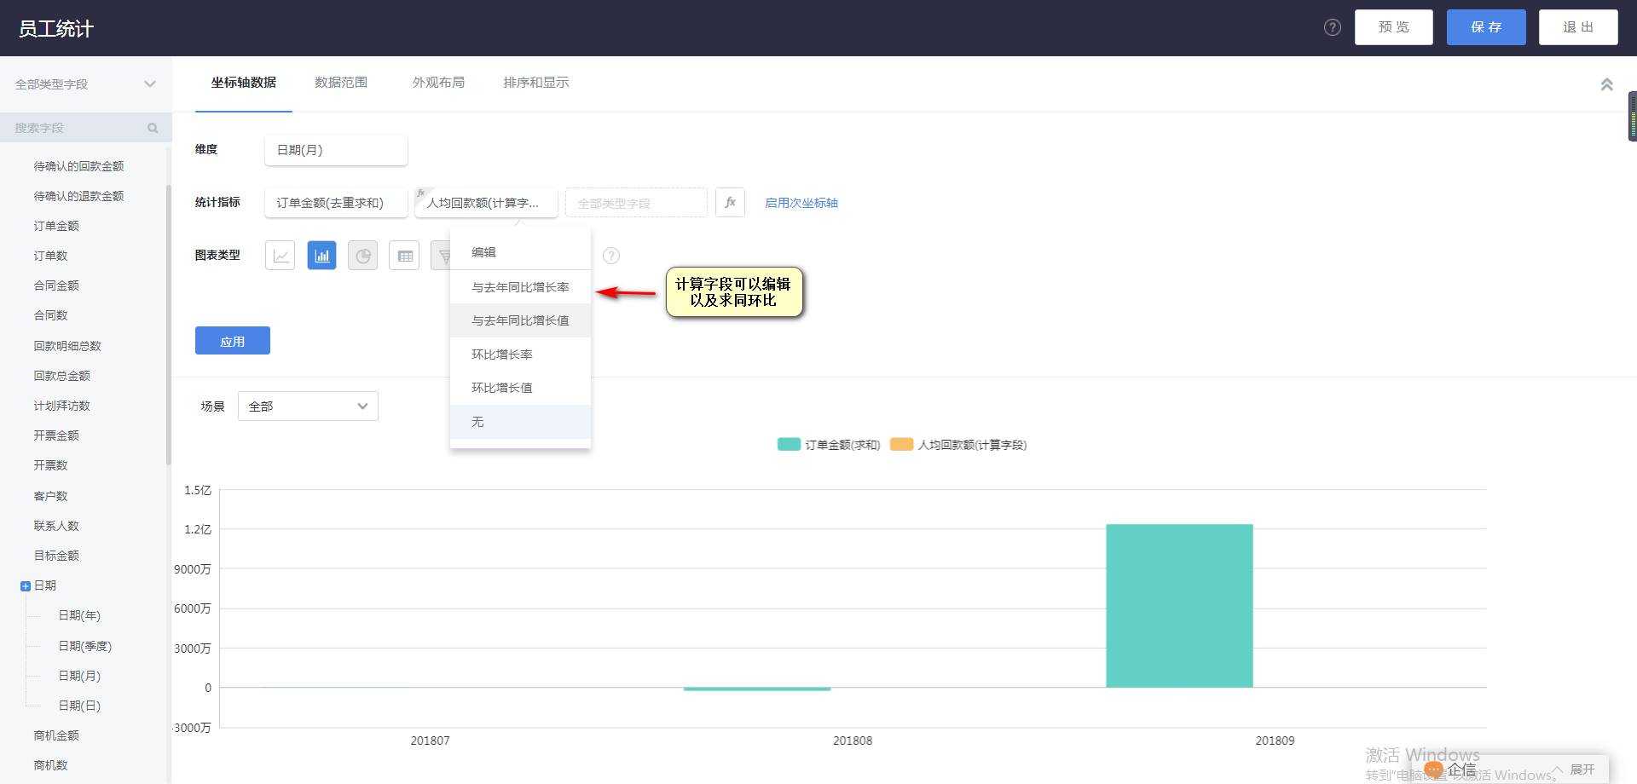Select field 待确认的回款金额
The width and height of the screenshot is (1637, 784).
(x=78, y=166)
